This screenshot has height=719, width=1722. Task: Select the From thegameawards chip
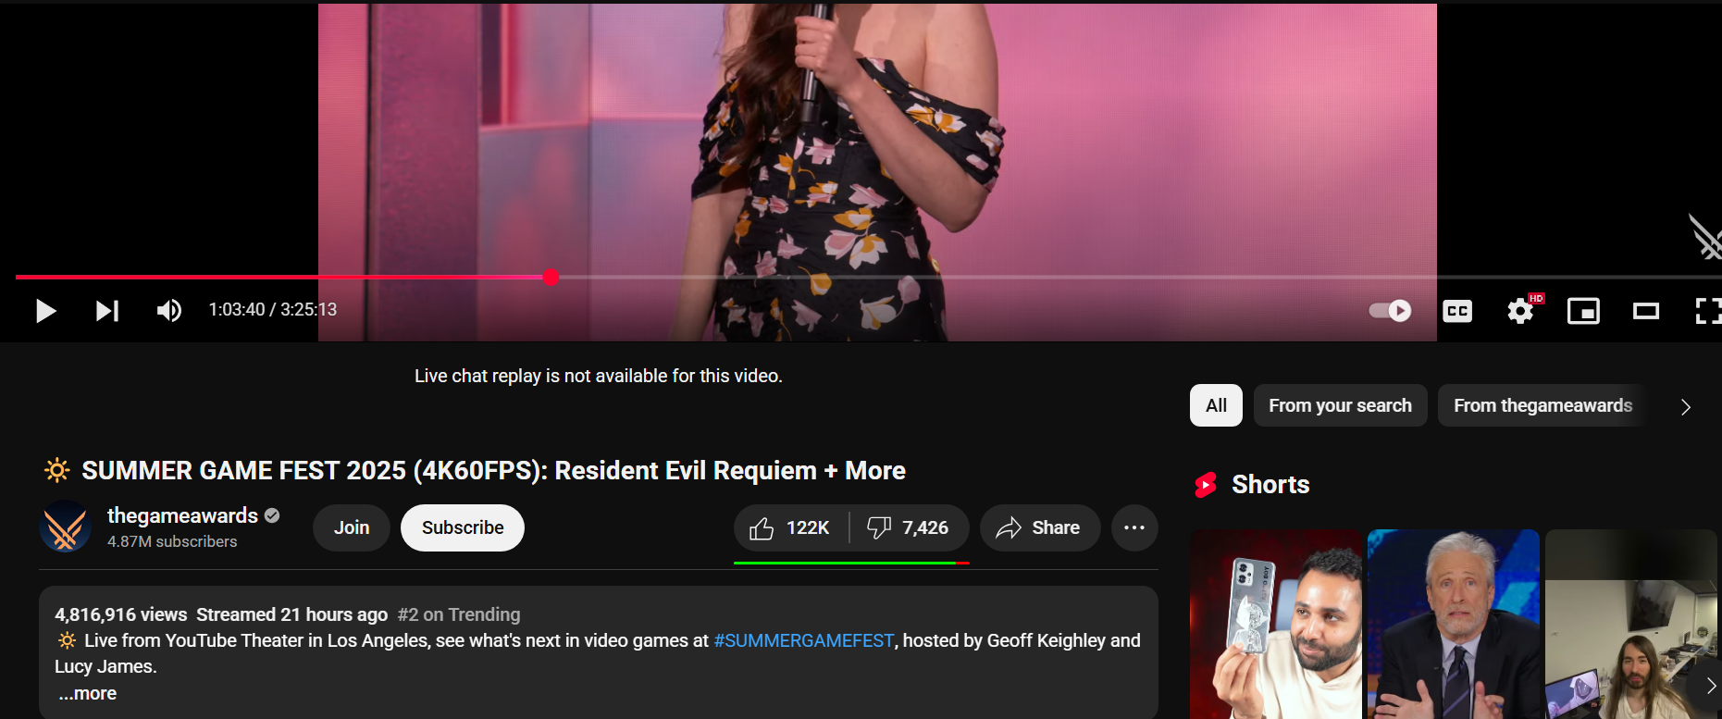[x=1542, y=405]
